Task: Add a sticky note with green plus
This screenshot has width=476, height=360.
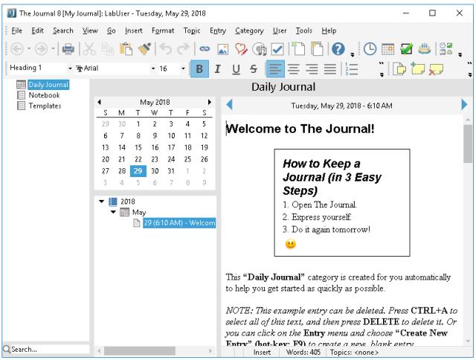Action: tap(417, 68)
